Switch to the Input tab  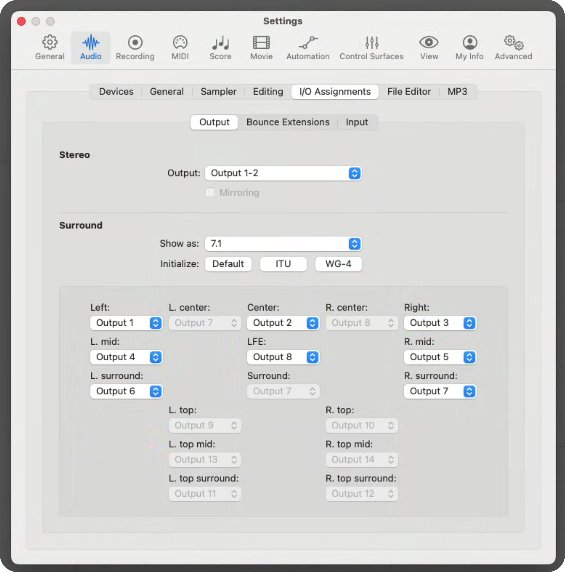click(357, 122)
